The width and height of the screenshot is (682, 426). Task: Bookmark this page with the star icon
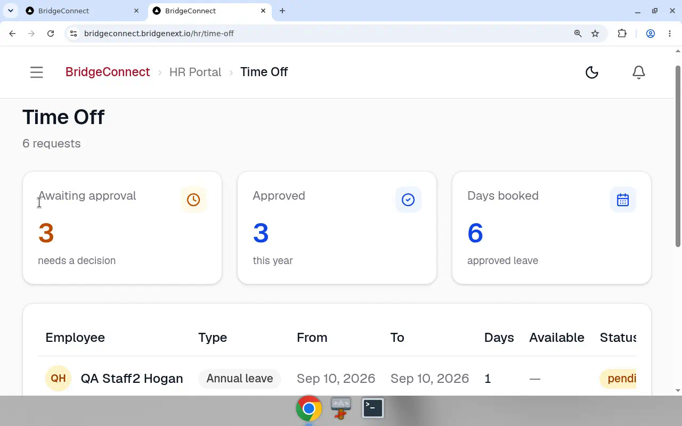click(595, 34)
